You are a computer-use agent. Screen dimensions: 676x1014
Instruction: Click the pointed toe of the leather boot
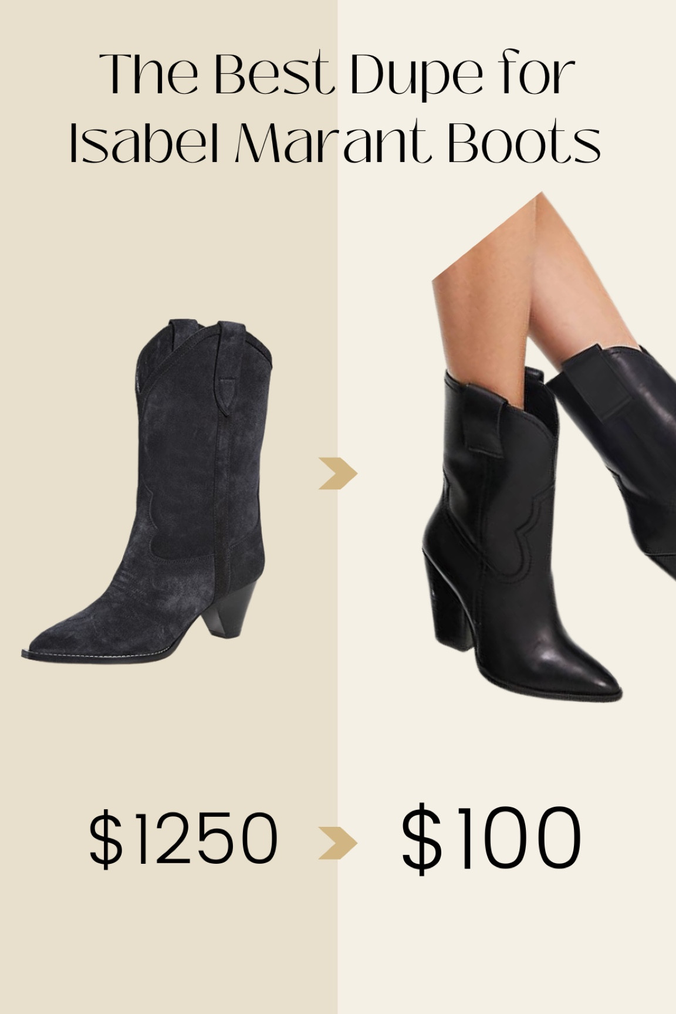(x=593, y=675)
